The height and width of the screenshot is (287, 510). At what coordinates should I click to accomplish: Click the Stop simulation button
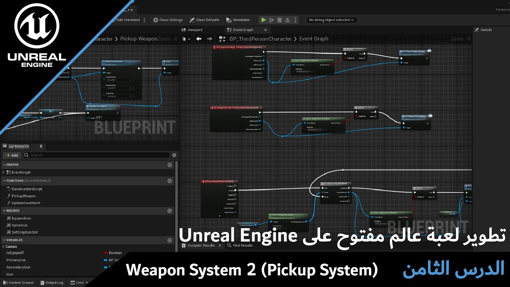[x=279, y=20]
